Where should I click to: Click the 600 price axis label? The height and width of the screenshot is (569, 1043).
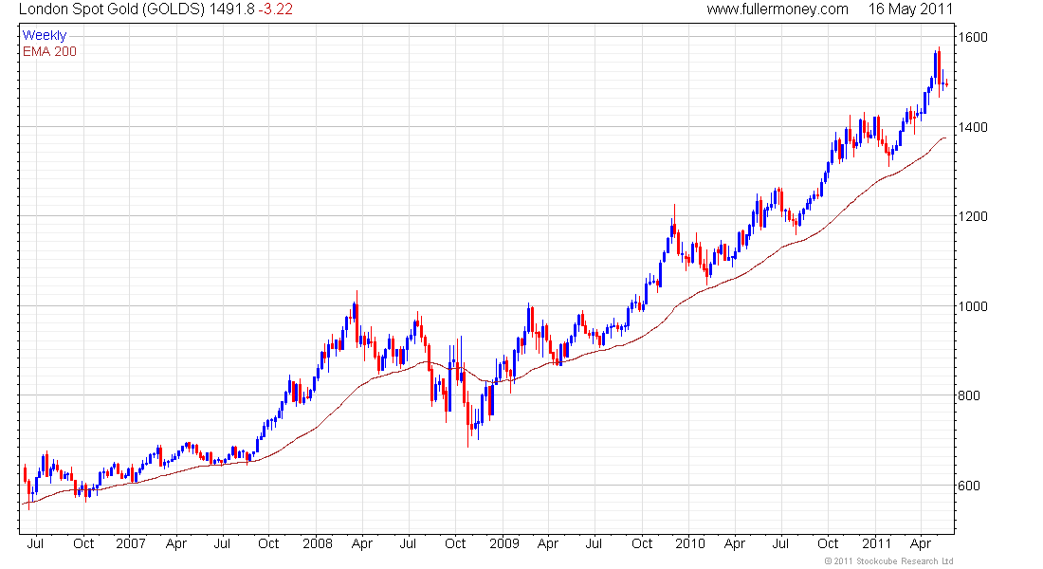click(968, 486)
